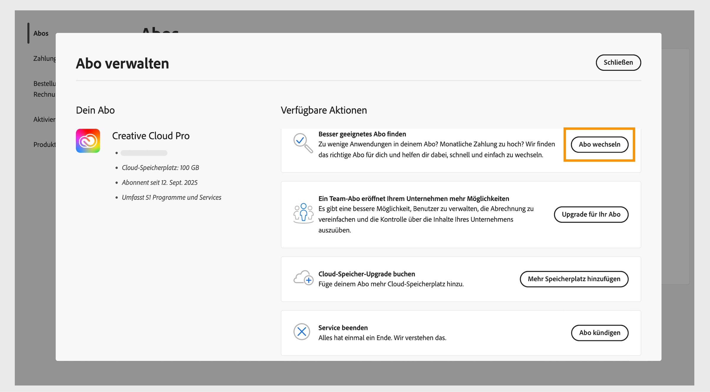The width and height of the screenshot is (710, 392).
Task: Select Aktivier sidebar entry
Action: click(x=44, y=119)
